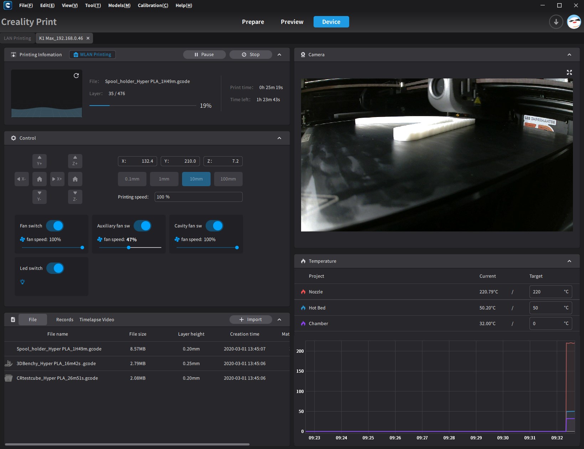Switch to the Timelapse Video tab

[x=97, y=320]
